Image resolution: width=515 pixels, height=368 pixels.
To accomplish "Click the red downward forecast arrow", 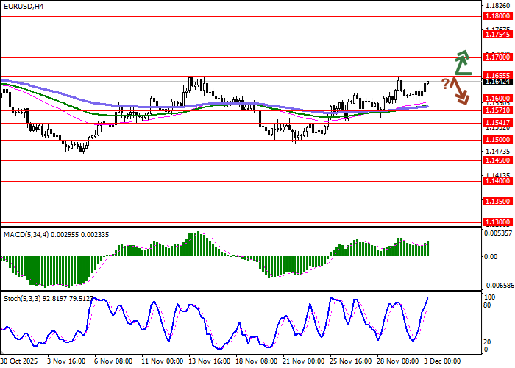I will tap(461, 90).
